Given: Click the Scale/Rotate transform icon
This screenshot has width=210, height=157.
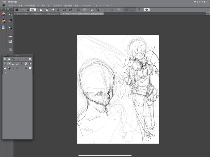Looking at the screenshot, I should 98,10.
